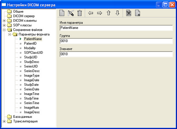177x129 pixels.
Task: Click the document icon with small x badge
Action: pos(137,13)
